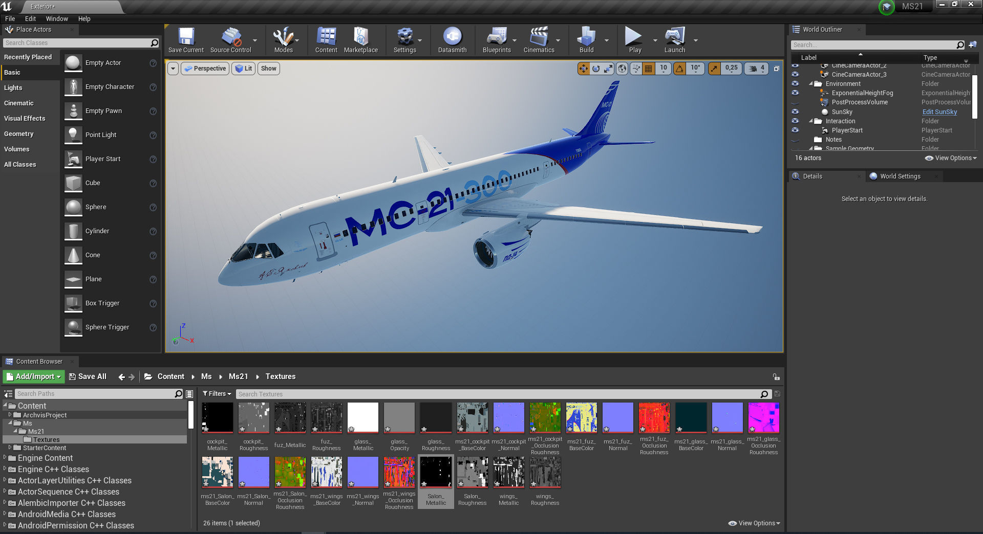Screen dimensions: 983x534
Task: Click the Show viewport button
Action: click(268, 69)
